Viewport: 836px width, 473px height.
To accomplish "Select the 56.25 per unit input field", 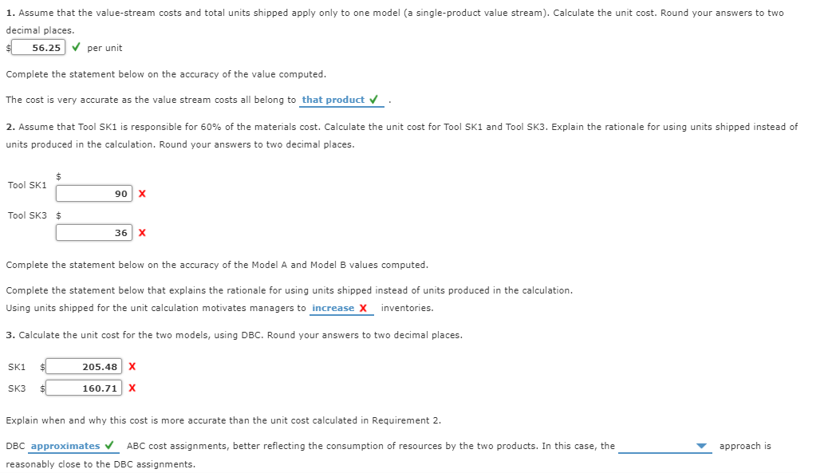I will [40, 48].
